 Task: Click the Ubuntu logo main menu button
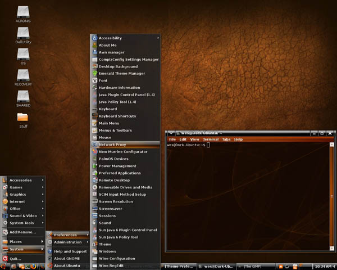3,267
